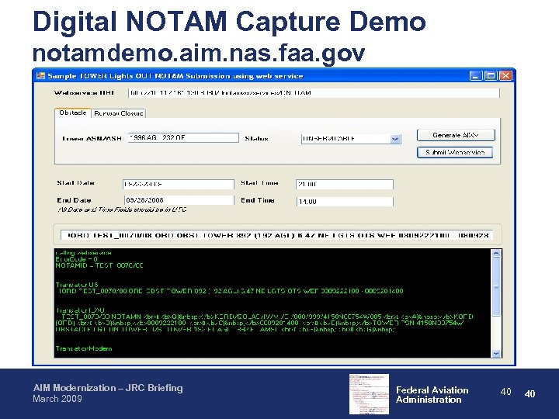Minimize the Sample Tower Lights window

(x=476, y=76)
